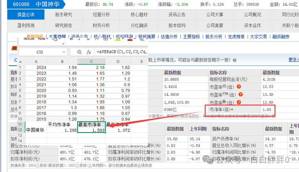Open the 公司高管 tab
299x172 pixels.
(215, 25)
